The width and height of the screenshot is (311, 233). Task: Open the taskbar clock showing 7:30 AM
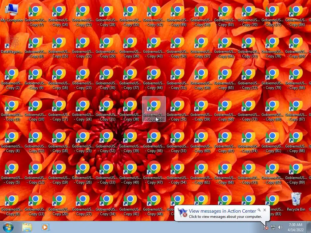[296, 227]
